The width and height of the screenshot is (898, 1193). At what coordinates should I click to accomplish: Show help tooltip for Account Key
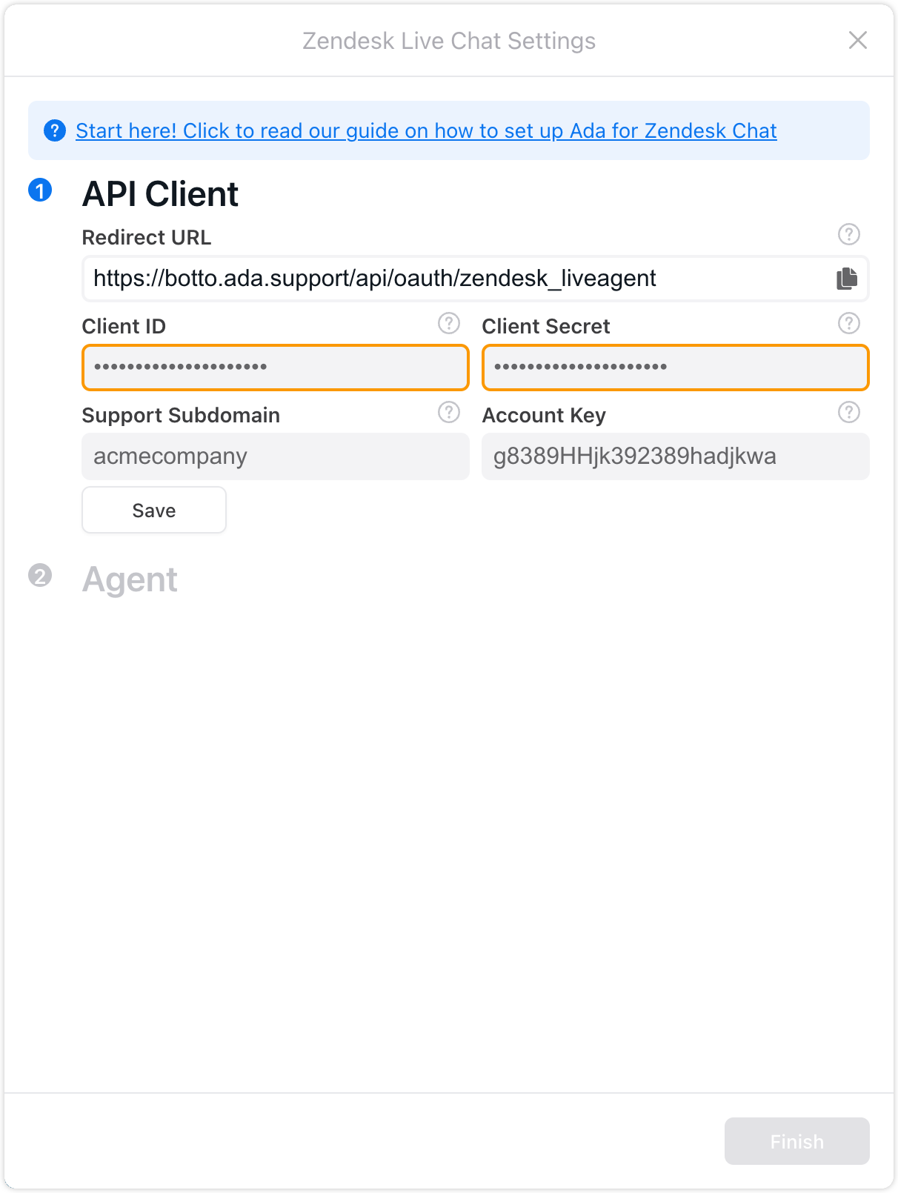(848, 413)
